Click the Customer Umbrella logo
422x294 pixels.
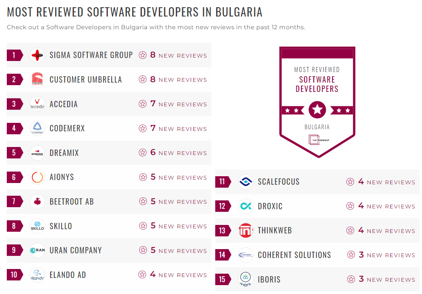pos(37,80)
